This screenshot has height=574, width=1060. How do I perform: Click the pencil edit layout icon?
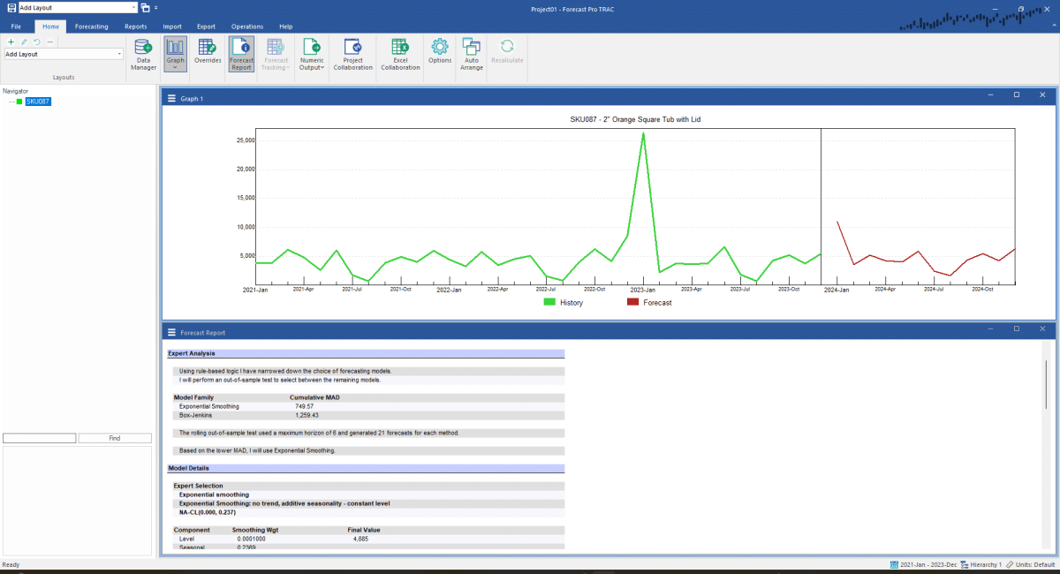[24, 42]
